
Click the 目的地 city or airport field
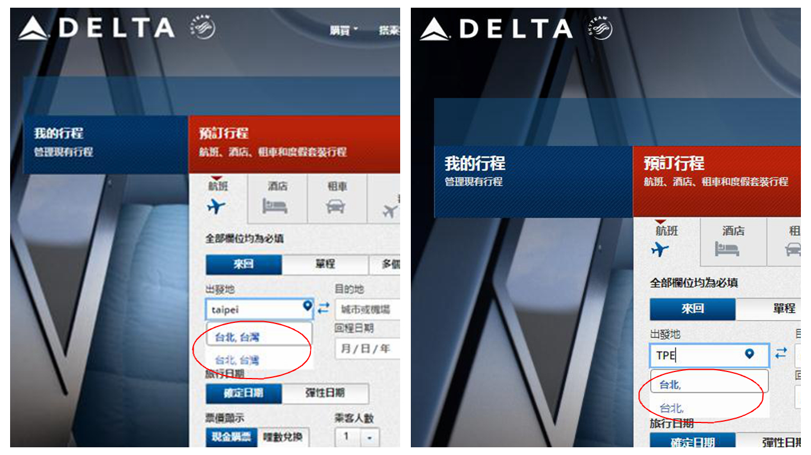point(367,309)
